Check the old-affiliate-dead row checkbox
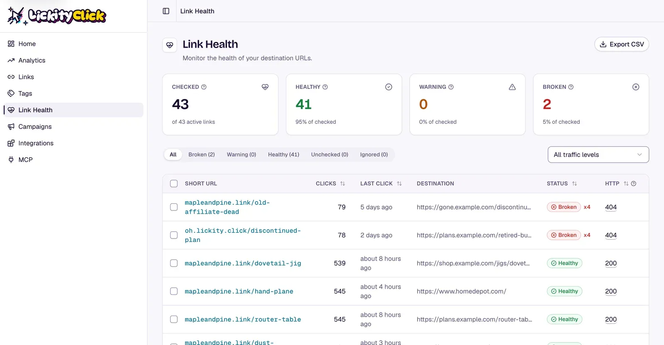The height and width of the screenshot is (345, 664). [x=174, y=207]
